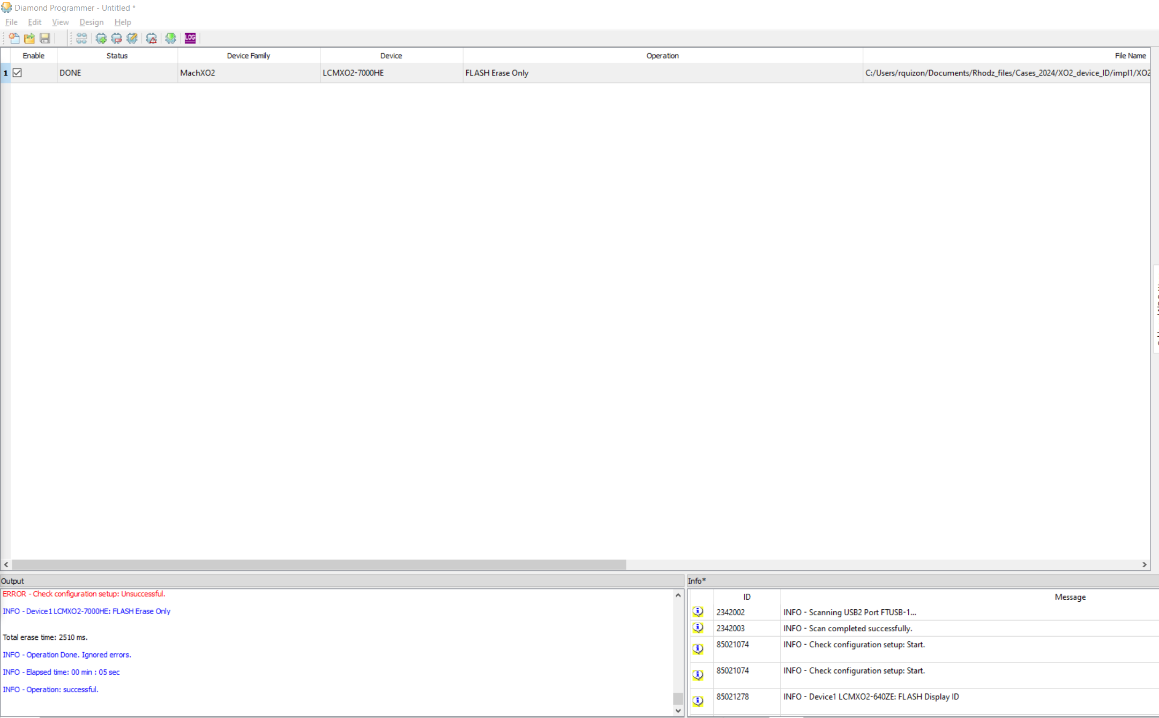
Task: Click the Remove Device icon with minus
Action: pyautogui.click(x=116, y=38)
